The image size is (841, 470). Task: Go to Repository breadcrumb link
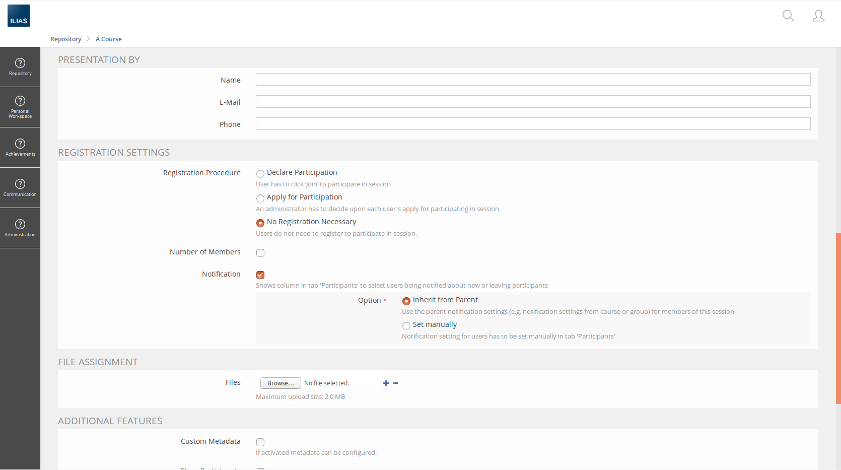65,39
